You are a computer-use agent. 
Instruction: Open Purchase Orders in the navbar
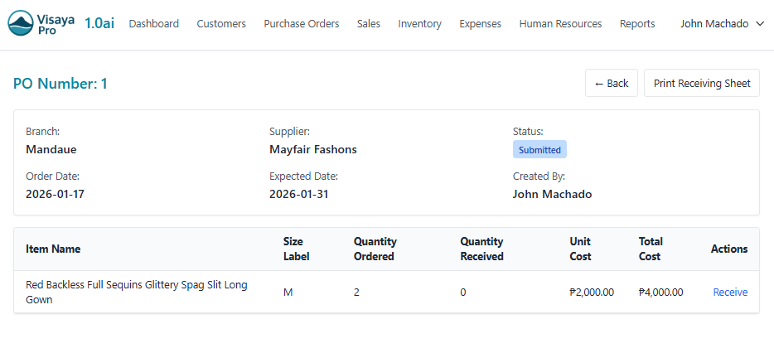[x=302, y=24]
